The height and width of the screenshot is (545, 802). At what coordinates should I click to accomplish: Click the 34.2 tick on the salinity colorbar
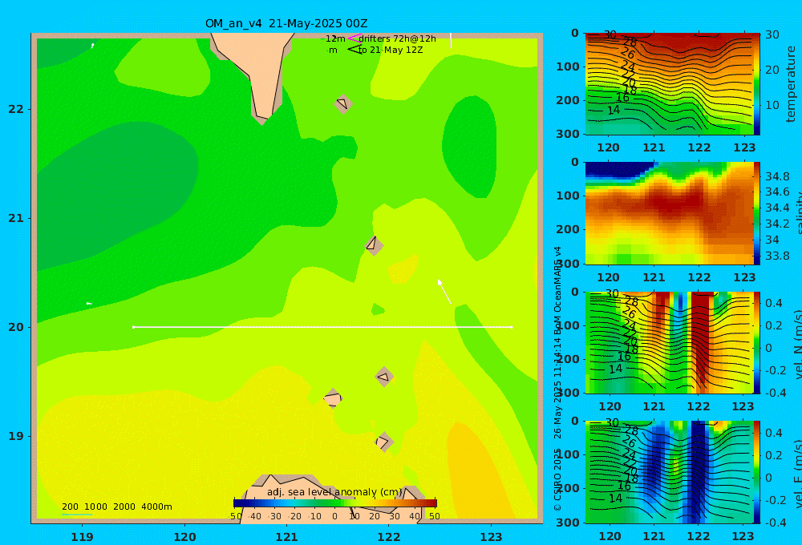point(777,224)
